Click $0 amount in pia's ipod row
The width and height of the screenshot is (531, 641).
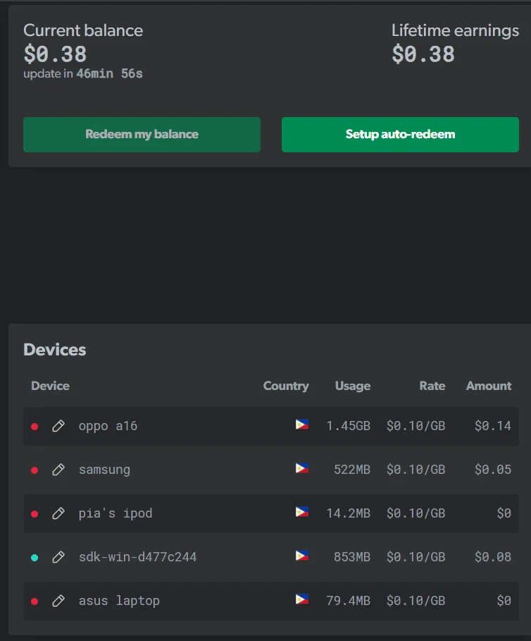click(504, 513)
